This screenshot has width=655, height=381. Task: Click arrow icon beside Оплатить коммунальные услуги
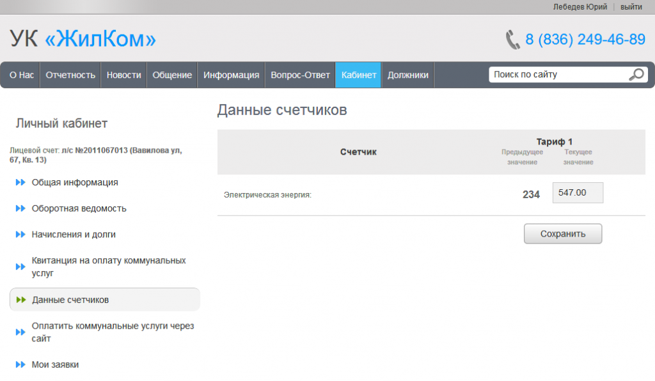coord(20,332)
